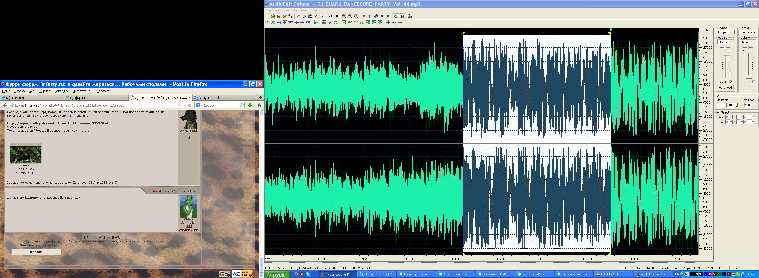Screen dimensions: 759x278
Task: Click the Cut scissors icon
Action: [304, 16]
